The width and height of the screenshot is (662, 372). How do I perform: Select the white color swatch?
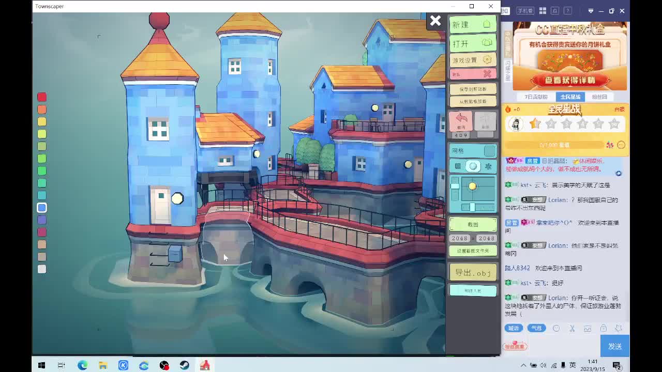[x=42, y=269]
